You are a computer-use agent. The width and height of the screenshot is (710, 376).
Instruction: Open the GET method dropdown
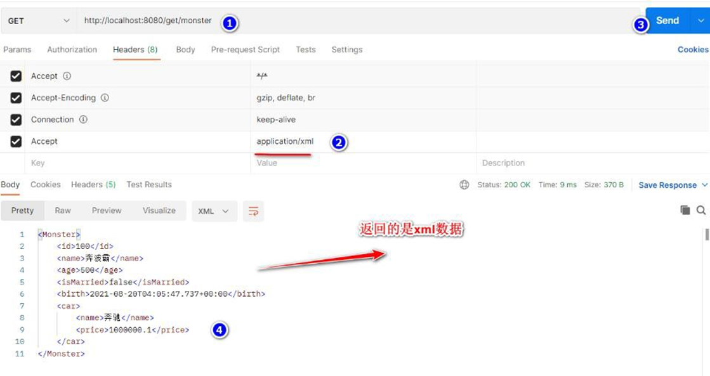click(38, 21)
